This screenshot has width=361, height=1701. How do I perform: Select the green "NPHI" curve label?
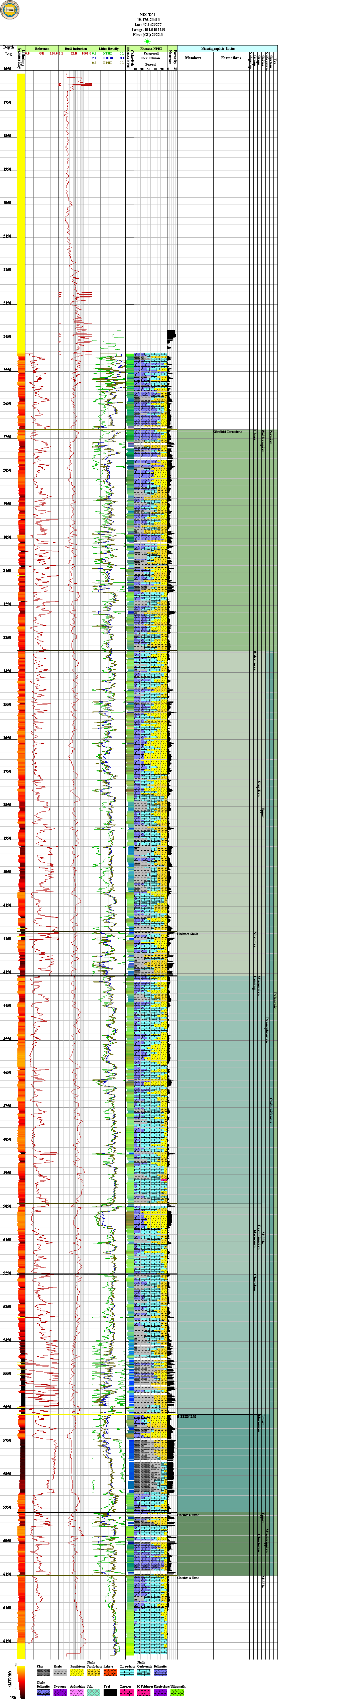click(108, 54)
